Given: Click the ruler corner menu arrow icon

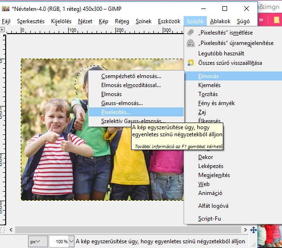Looking at the screenshot, I should click(x=2, y=30).
